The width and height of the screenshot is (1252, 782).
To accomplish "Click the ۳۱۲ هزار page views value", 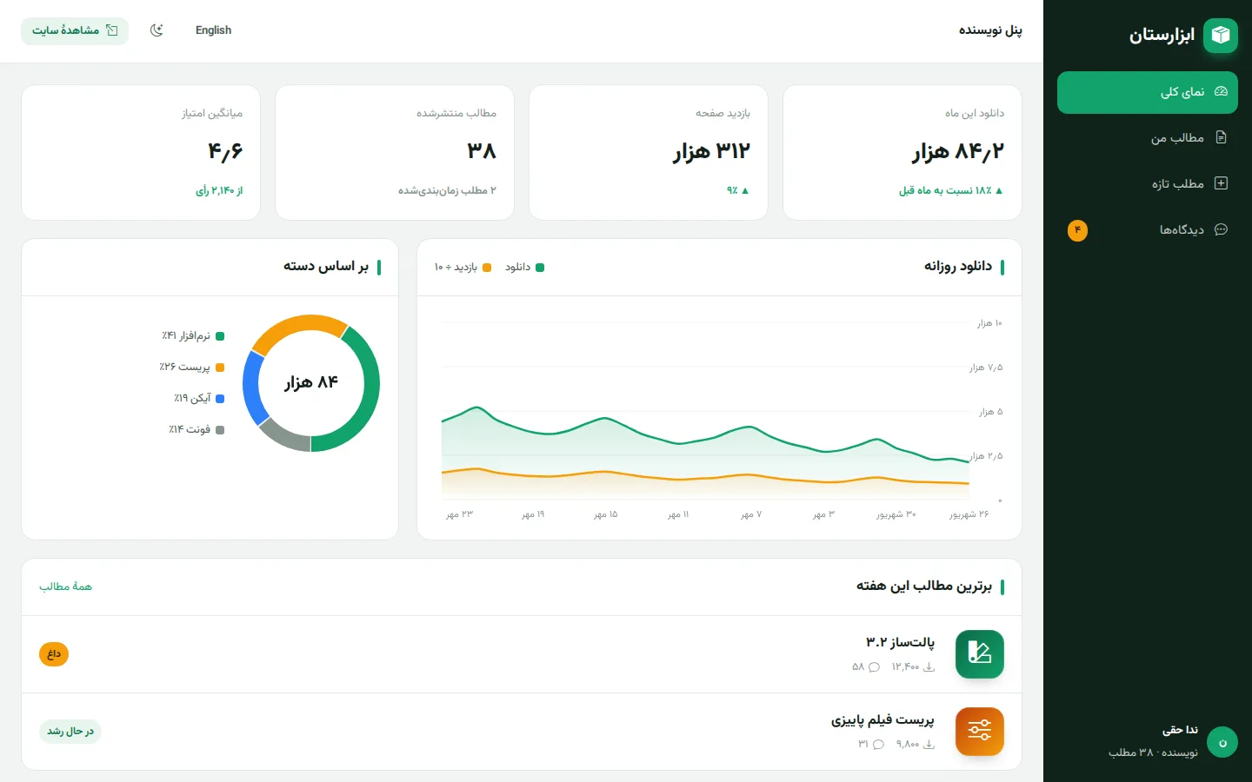I will [x=711, y=152].
